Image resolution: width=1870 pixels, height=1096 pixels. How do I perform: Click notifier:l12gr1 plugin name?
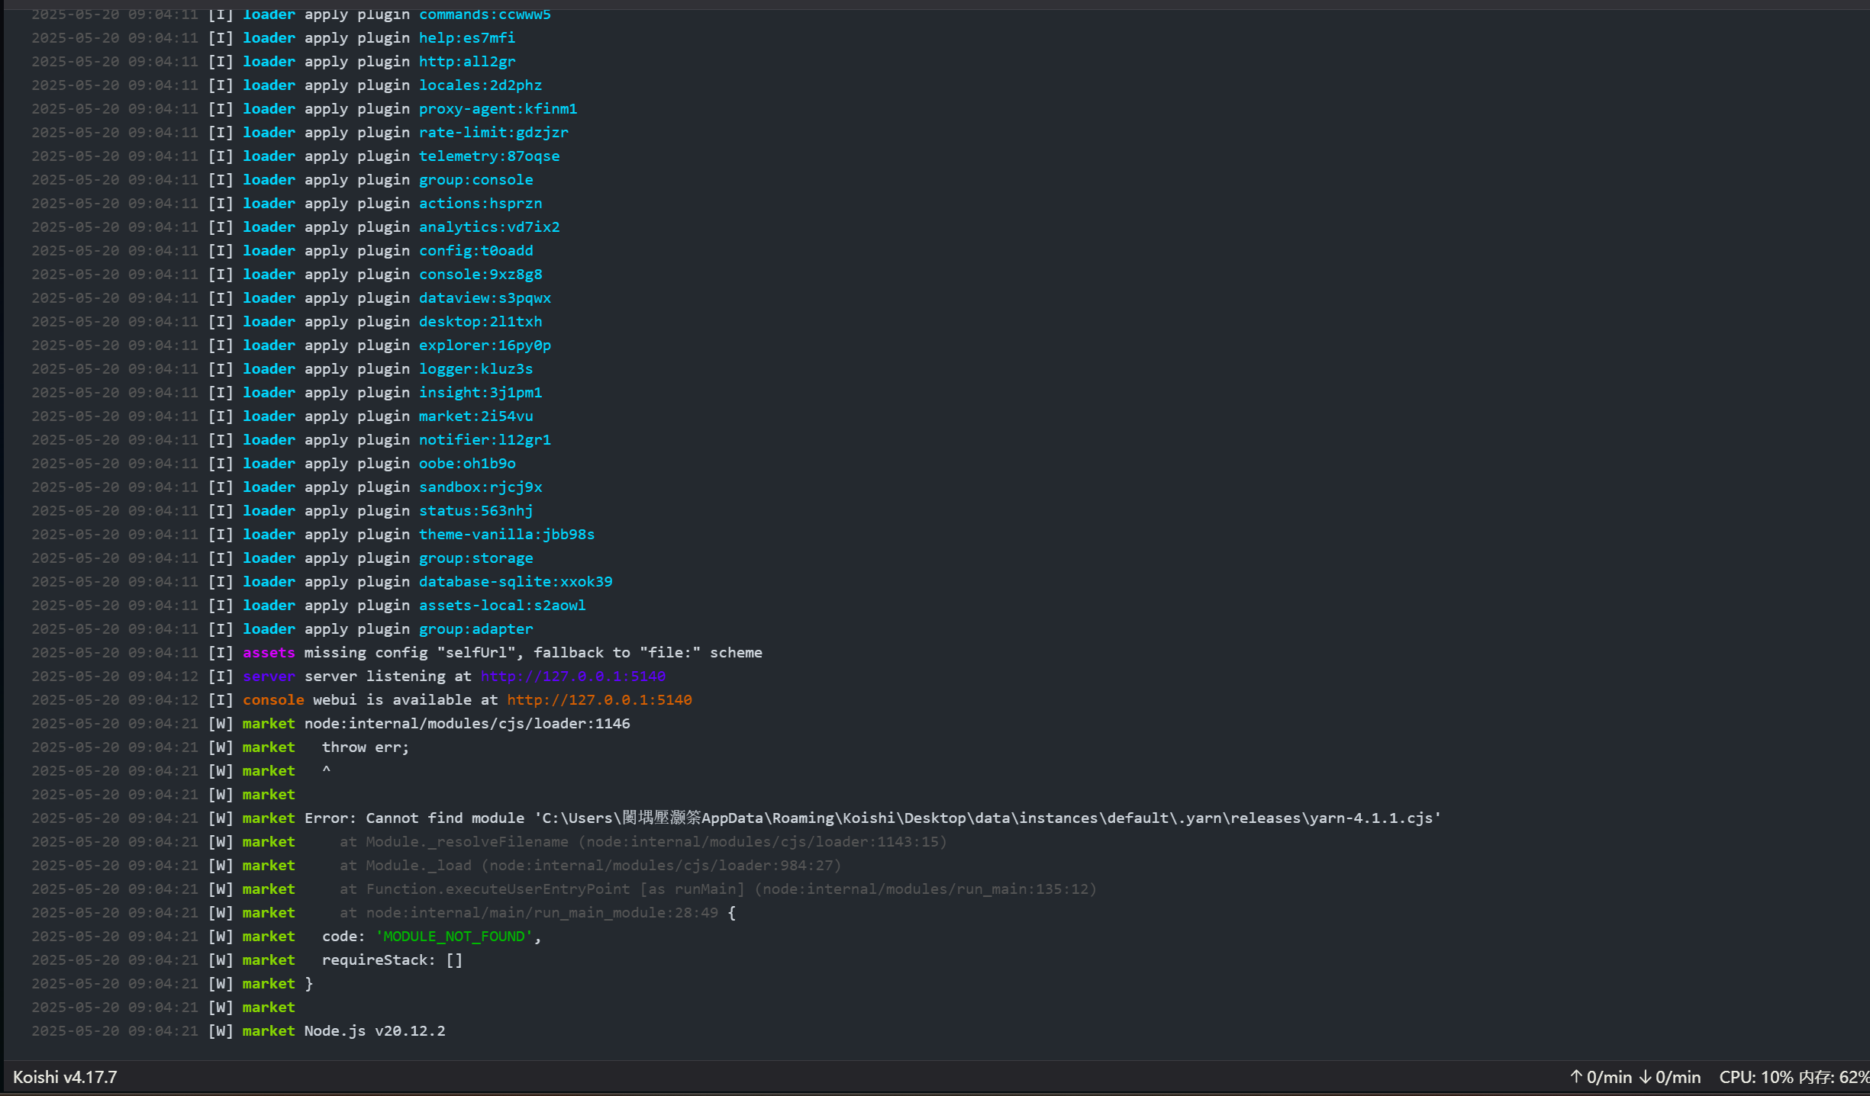(x=485, y=439)
